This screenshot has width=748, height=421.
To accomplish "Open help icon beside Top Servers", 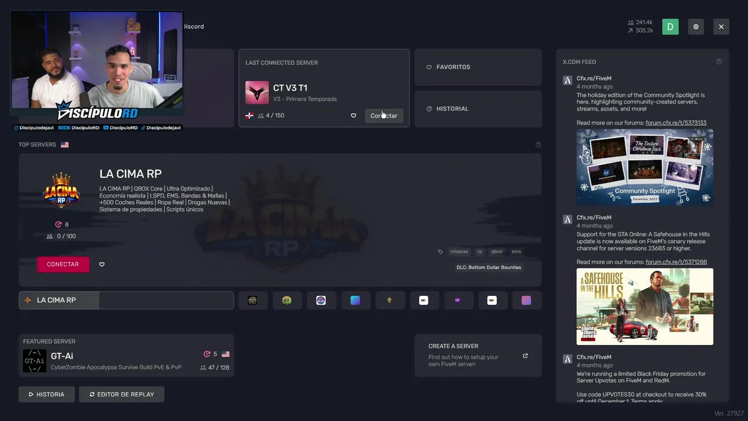I will [x=538, y=145].
